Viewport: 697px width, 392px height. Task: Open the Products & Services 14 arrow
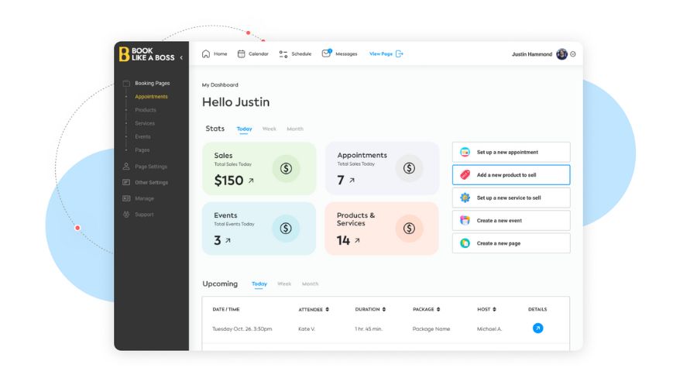click(x=357, y=240)
